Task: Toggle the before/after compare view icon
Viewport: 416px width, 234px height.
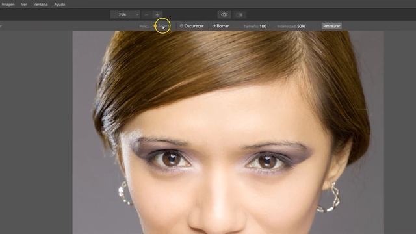Action: tap(239, 14)
